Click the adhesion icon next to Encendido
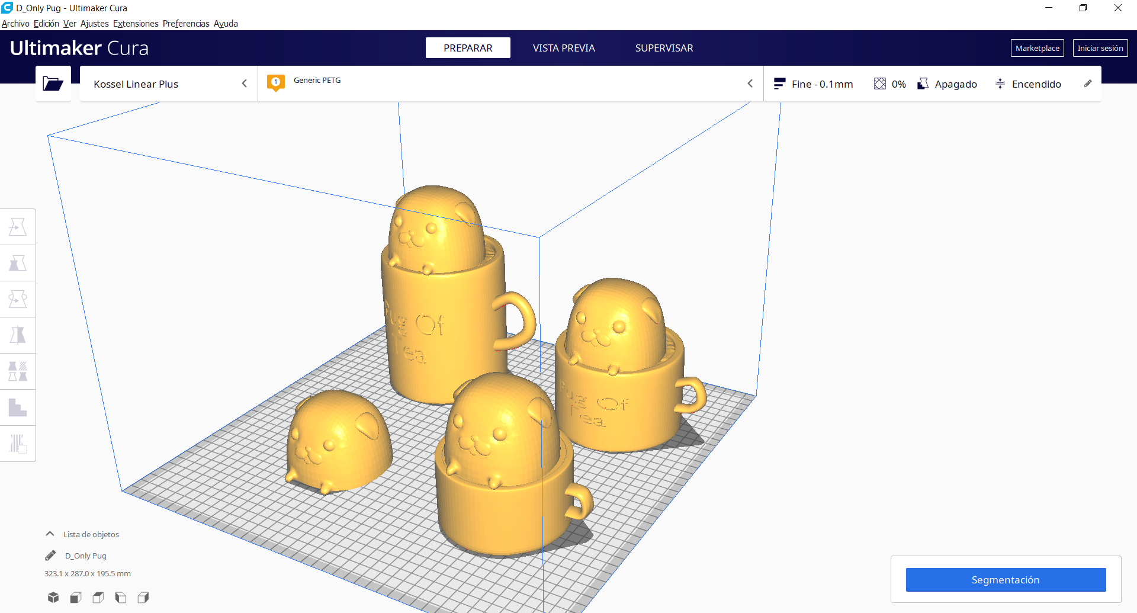The width and height of the screenshot is (1137, 613). (1000, 84)
